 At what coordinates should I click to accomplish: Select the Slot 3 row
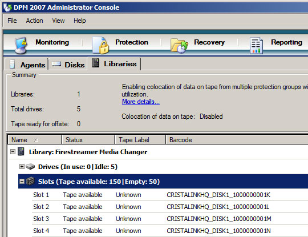pos(170,219)
